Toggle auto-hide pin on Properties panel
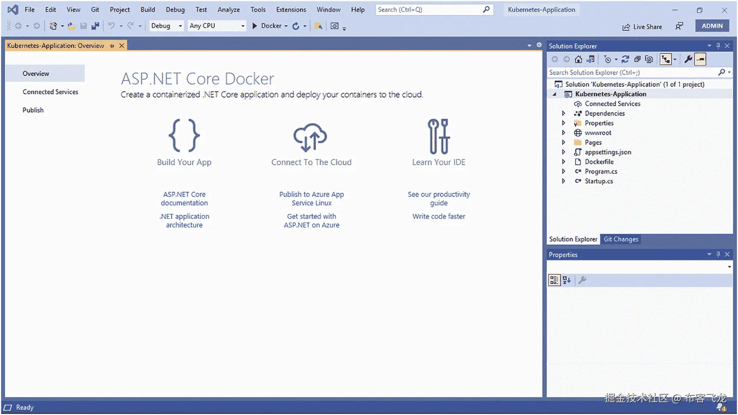The image size is (738, 415). click(x=718, y=254)
